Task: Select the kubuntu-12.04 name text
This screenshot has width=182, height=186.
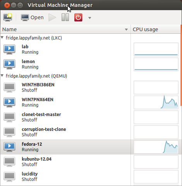Action: pyautogui.click(x=36, y=159)
